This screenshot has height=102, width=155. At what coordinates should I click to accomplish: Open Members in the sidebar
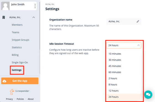[x=17, y=25]
